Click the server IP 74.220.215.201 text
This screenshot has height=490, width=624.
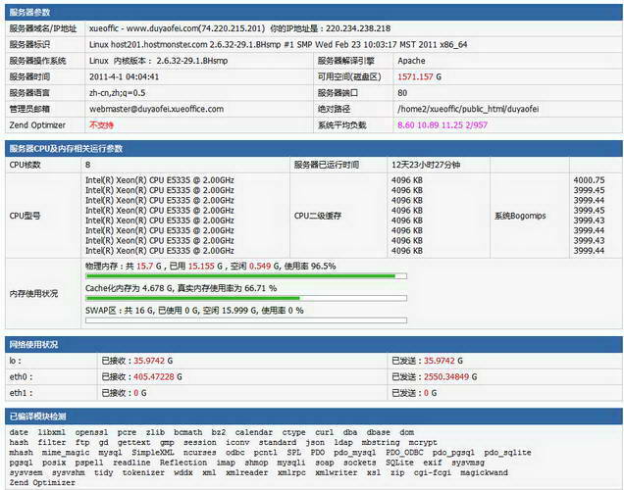[x=233, y=28]
